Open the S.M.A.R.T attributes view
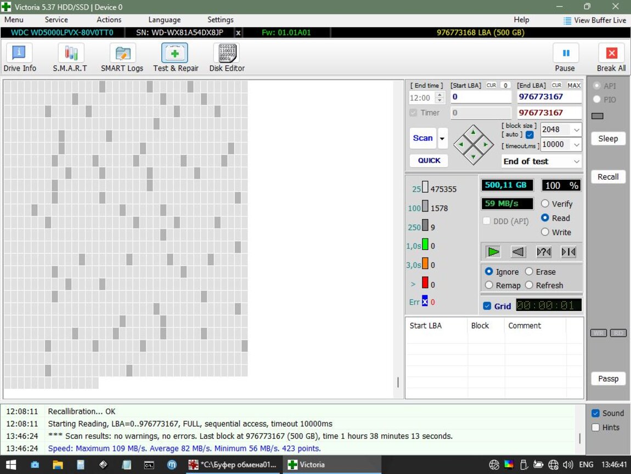 point(70,58)
